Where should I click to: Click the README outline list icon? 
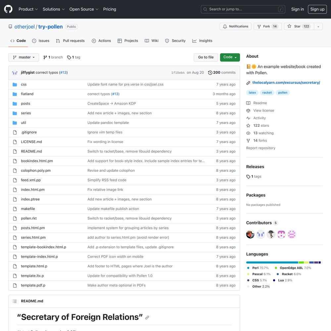(15, 301)
